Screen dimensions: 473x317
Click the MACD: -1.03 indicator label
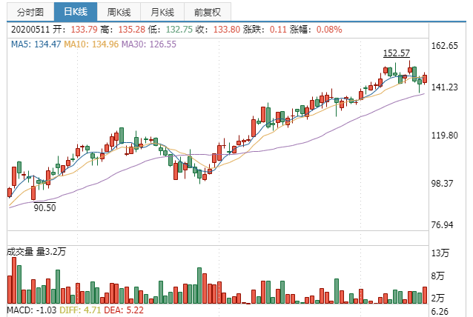pyautogui.click(x=32, y=310)
